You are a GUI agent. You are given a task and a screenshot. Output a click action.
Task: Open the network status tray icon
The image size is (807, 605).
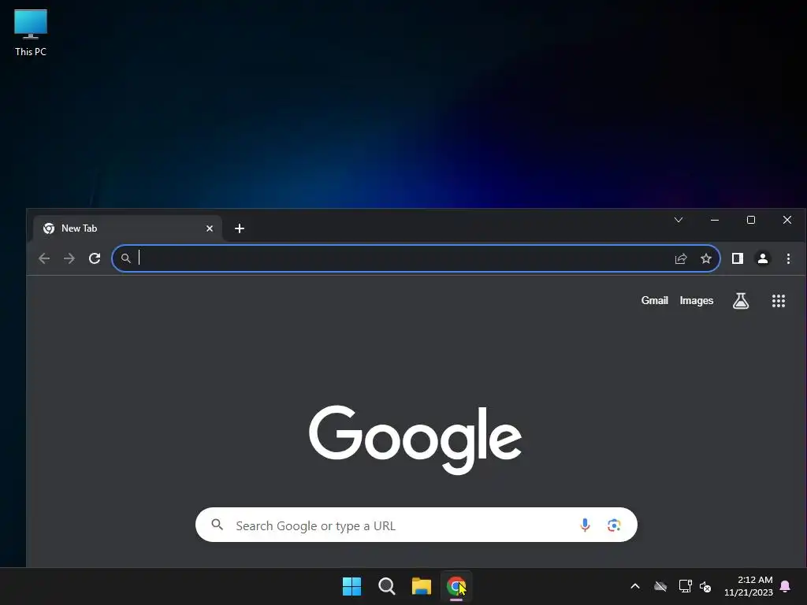(x=685, y=586)
